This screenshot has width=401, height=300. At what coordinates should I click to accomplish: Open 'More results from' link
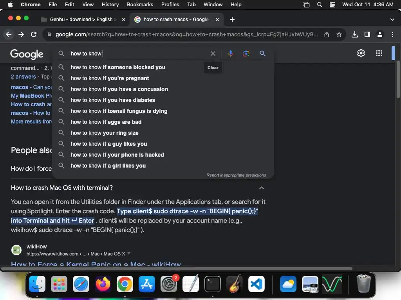(31, 122)
